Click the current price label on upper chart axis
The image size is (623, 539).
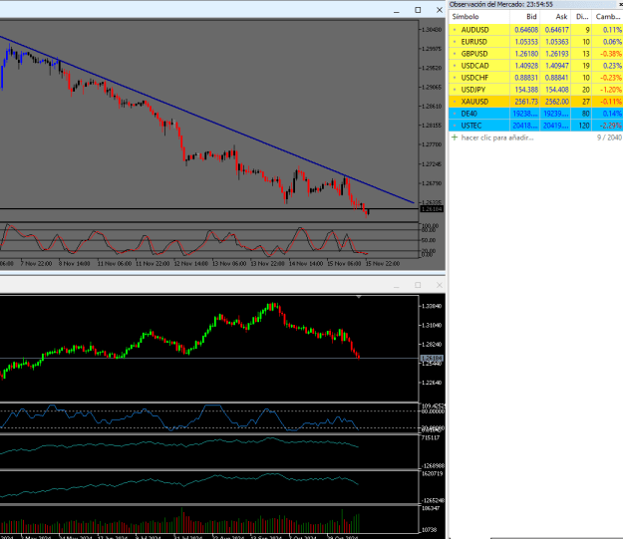[x=432, y=209]
